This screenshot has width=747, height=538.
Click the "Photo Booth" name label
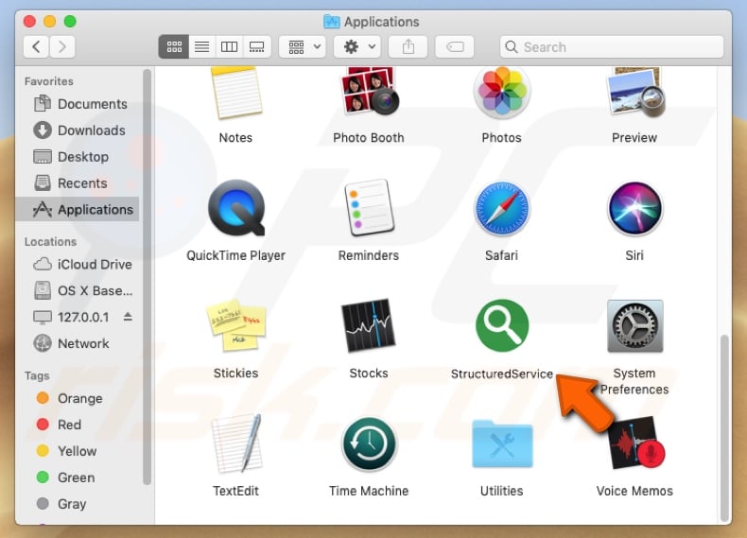(x=369, y=138)
